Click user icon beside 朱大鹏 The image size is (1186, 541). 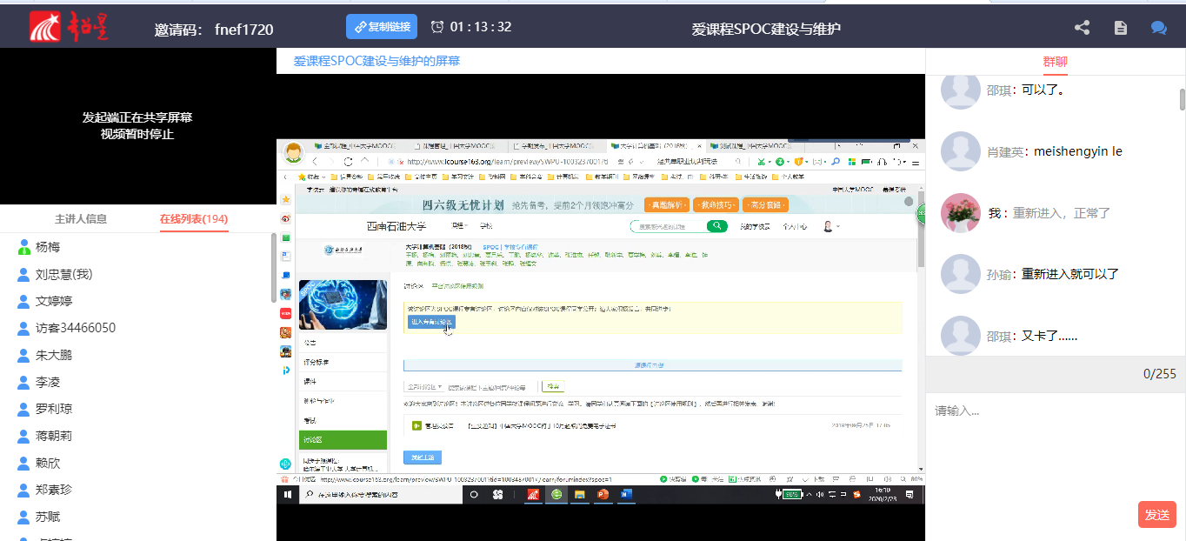pyautogui.click(x=23, y=356)
